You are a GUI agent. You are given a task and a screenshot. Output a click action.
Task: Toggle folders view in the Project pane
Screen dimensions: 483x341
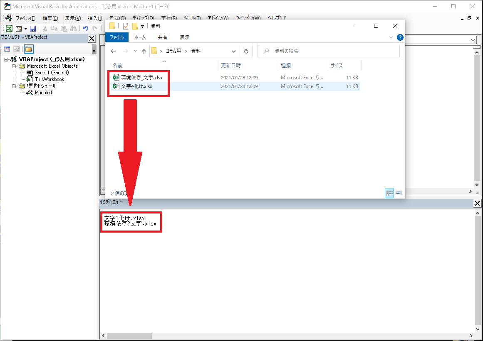click(29, 49)
